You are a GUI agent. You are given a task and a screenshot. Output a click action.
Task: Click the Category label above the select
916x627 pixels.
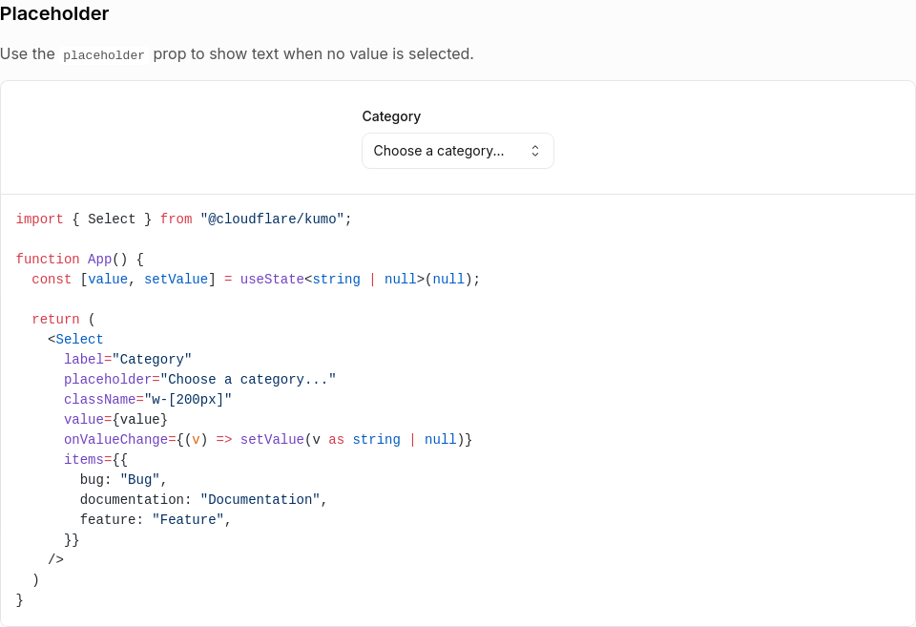click(x=391, y=116)
